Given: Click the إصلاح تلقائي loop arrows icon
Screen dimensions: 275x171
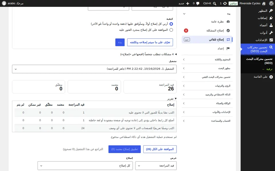Looking at the screenshot, I should [x=228, y=40].
